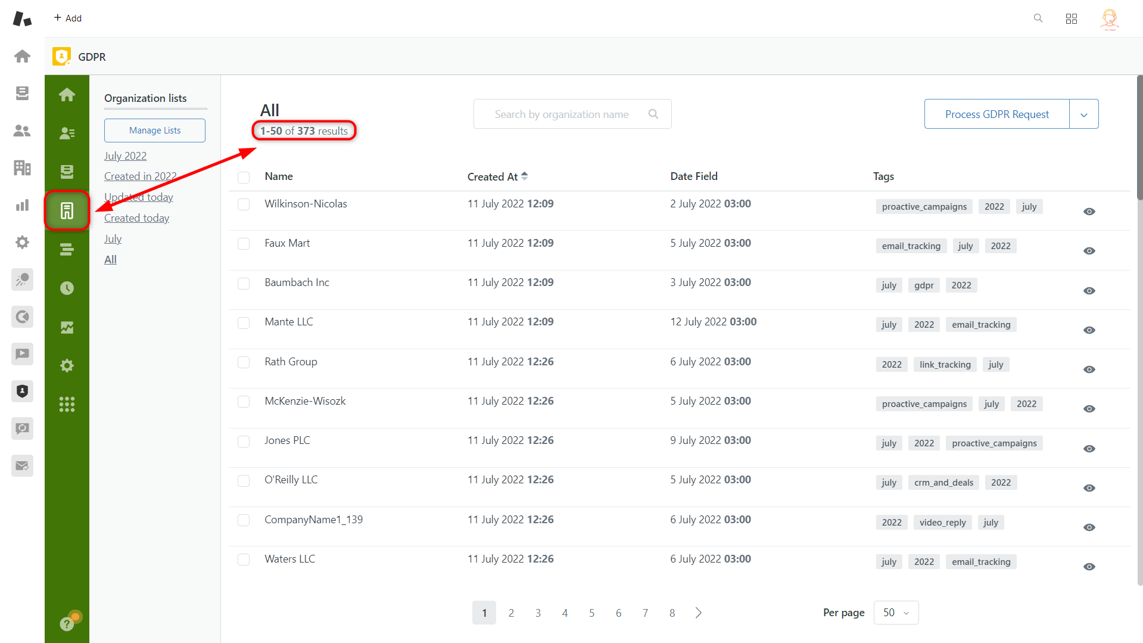
Task: Click the home icon in the green GDPR sidebar
Action: (x=67, y=95)
